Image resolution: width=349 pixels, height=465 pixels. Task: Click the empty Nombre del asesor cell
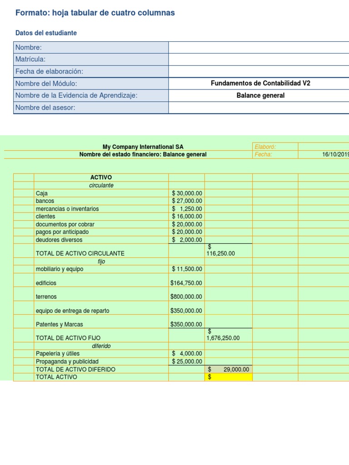coord(259,108)
